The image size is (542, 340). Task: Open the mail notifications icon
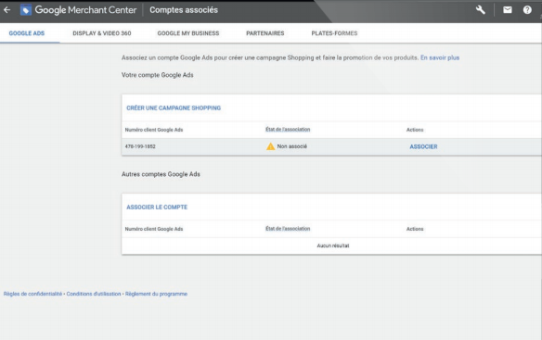tap(508, 10)
